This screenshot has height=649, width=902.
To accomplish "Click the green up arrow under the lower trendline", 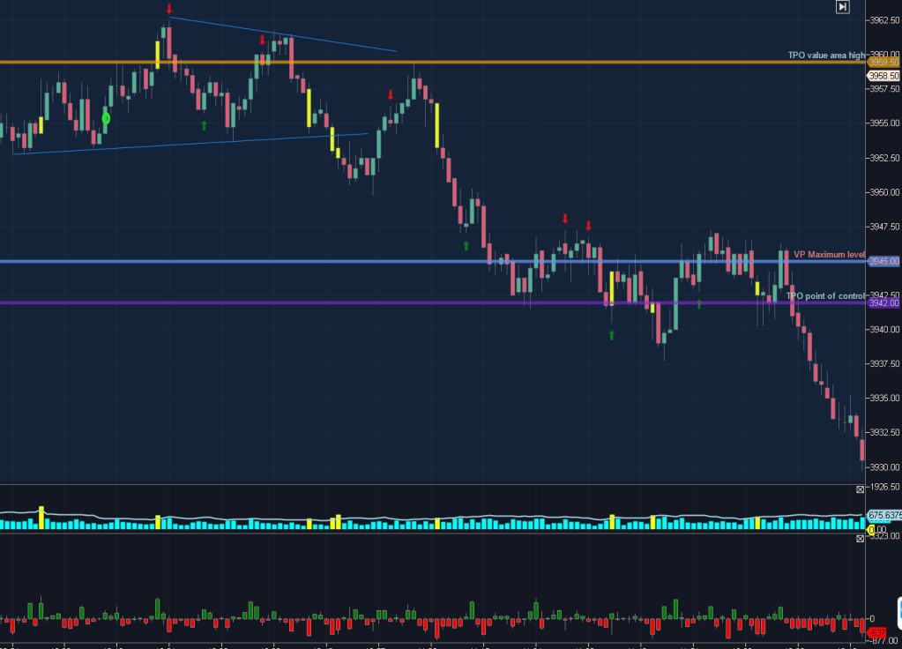I will click(x=204, y=126).
